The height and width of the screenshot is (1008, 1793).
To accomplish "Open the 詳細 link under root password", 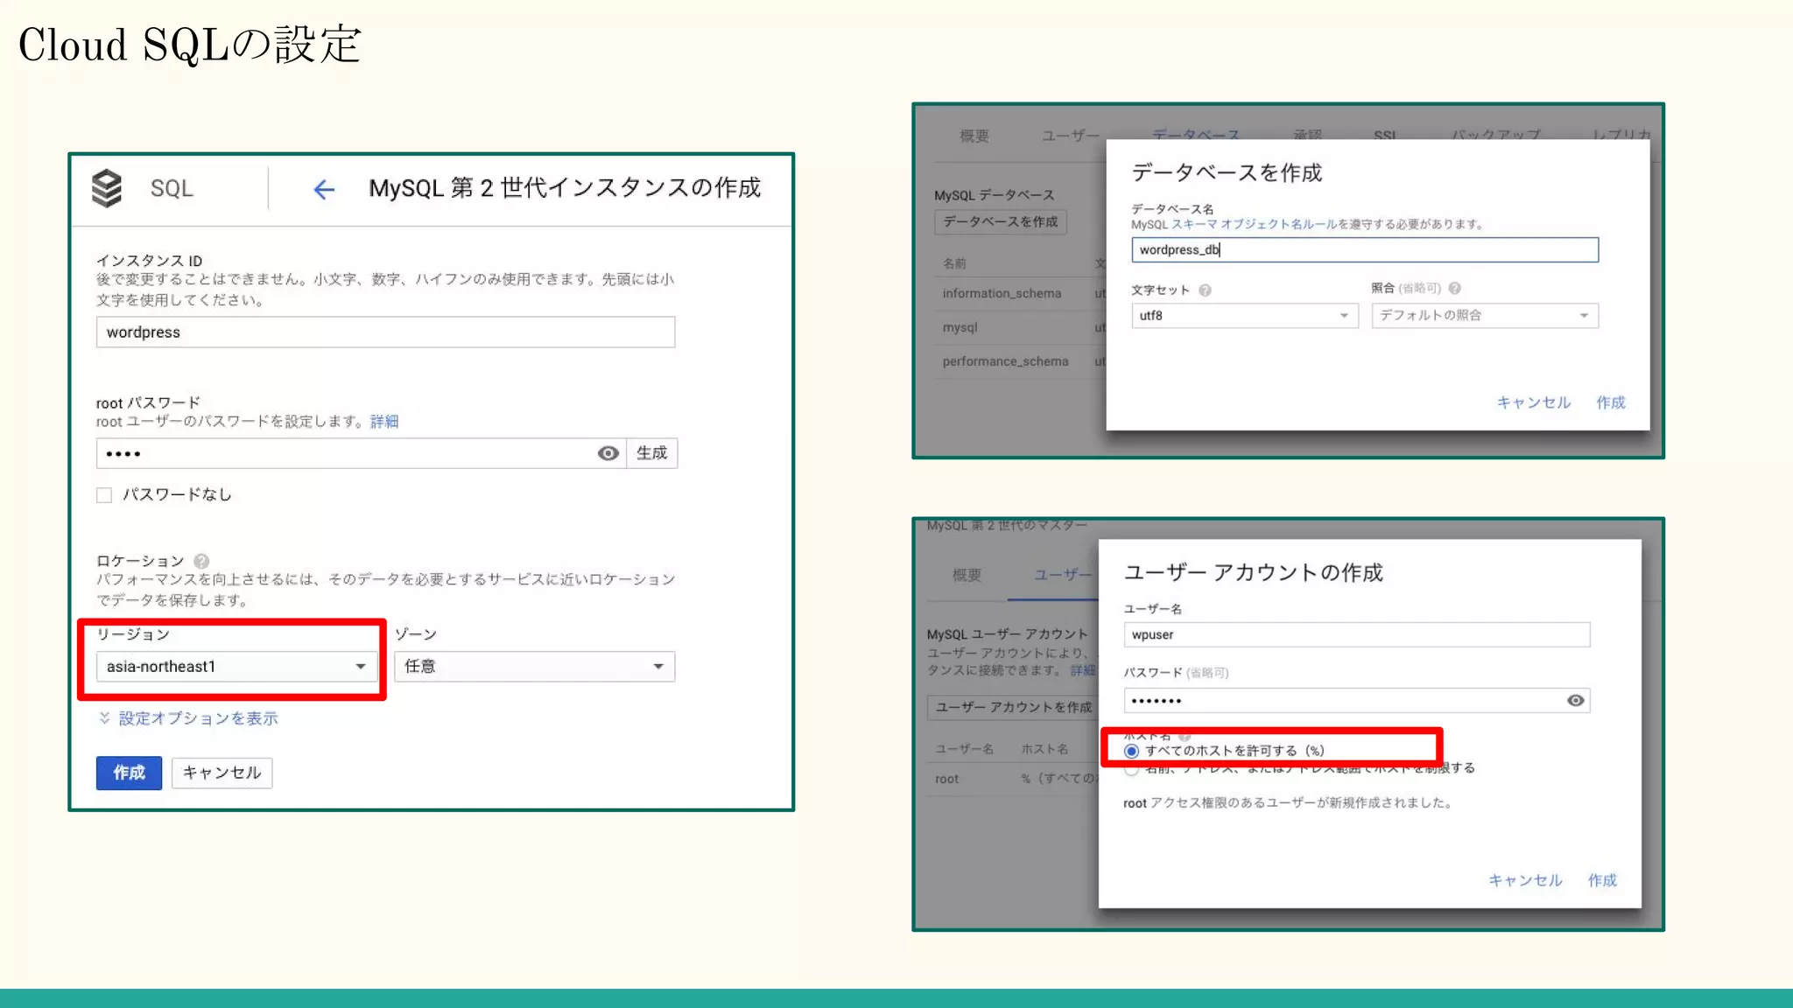I will click(383, 422).
